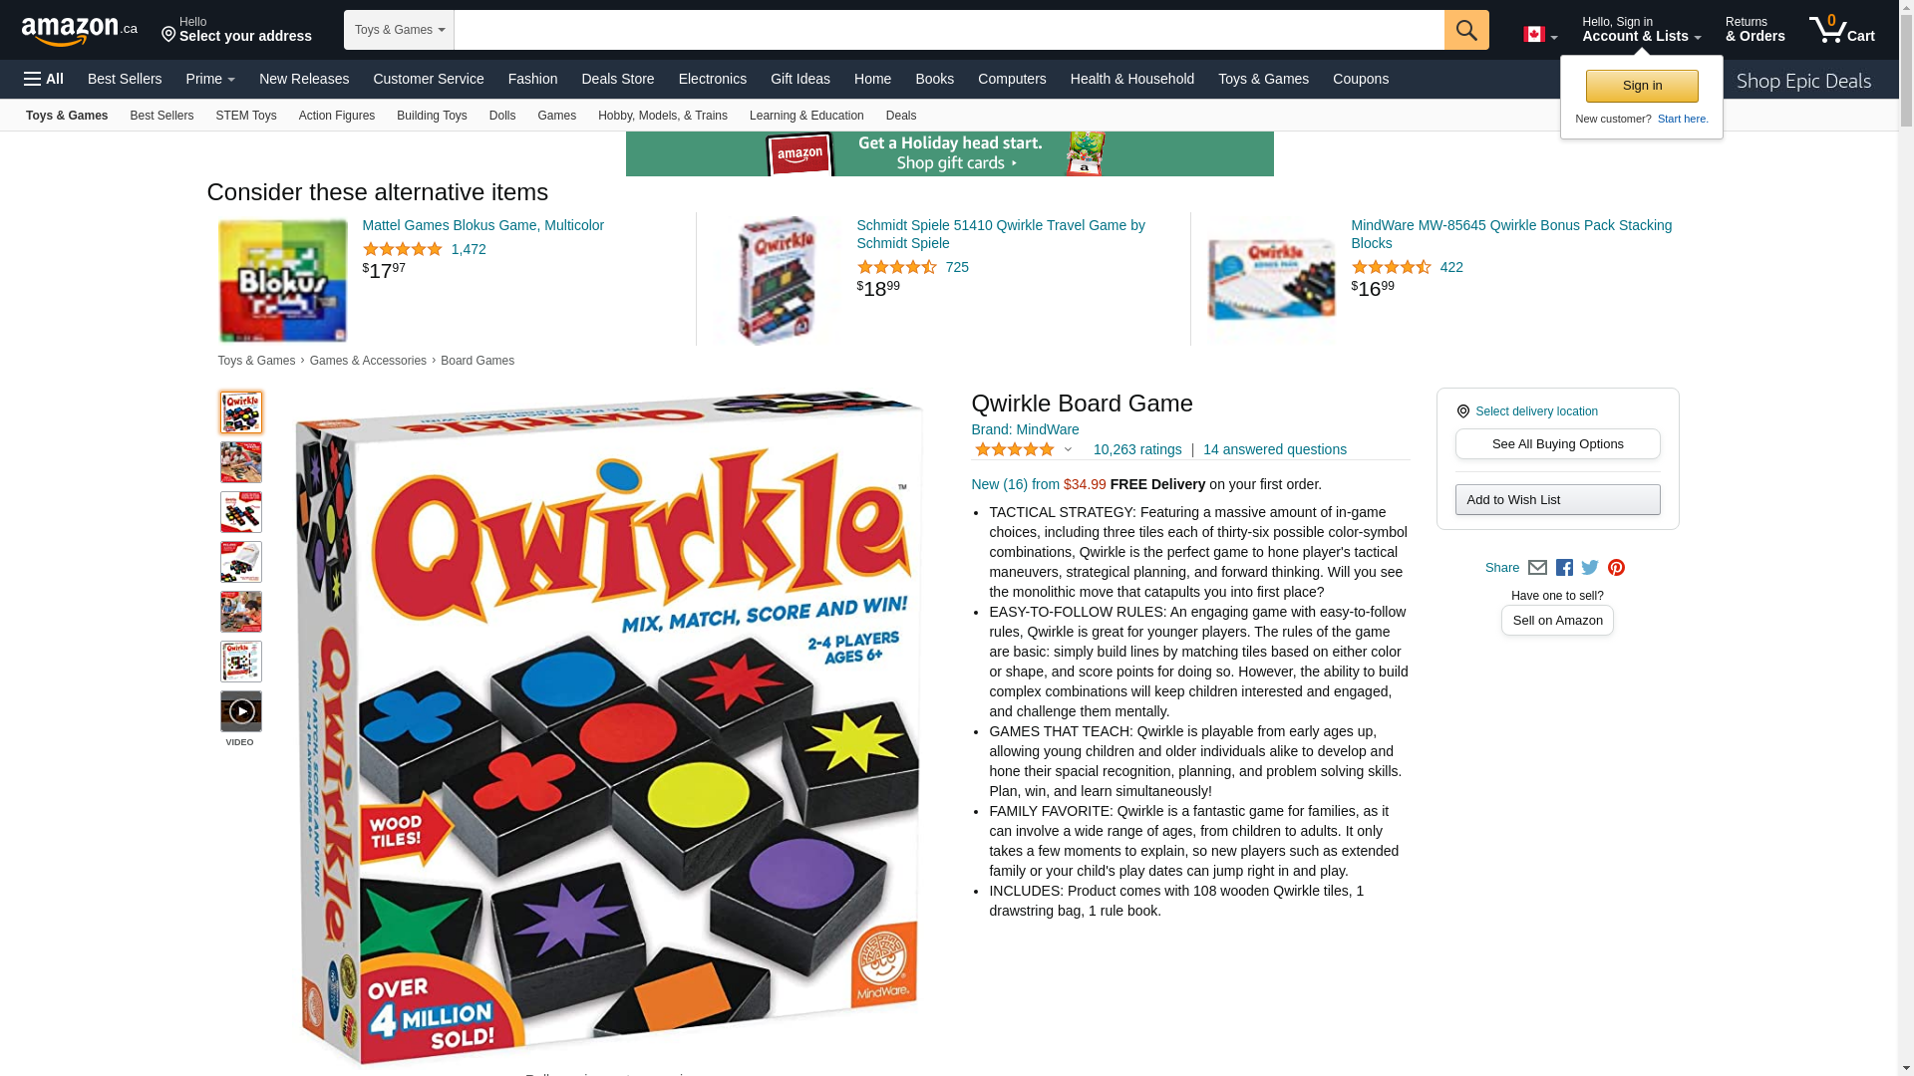Click in the search text field
Viewport: 1914px width, 1076px height.
pos(949,30)
